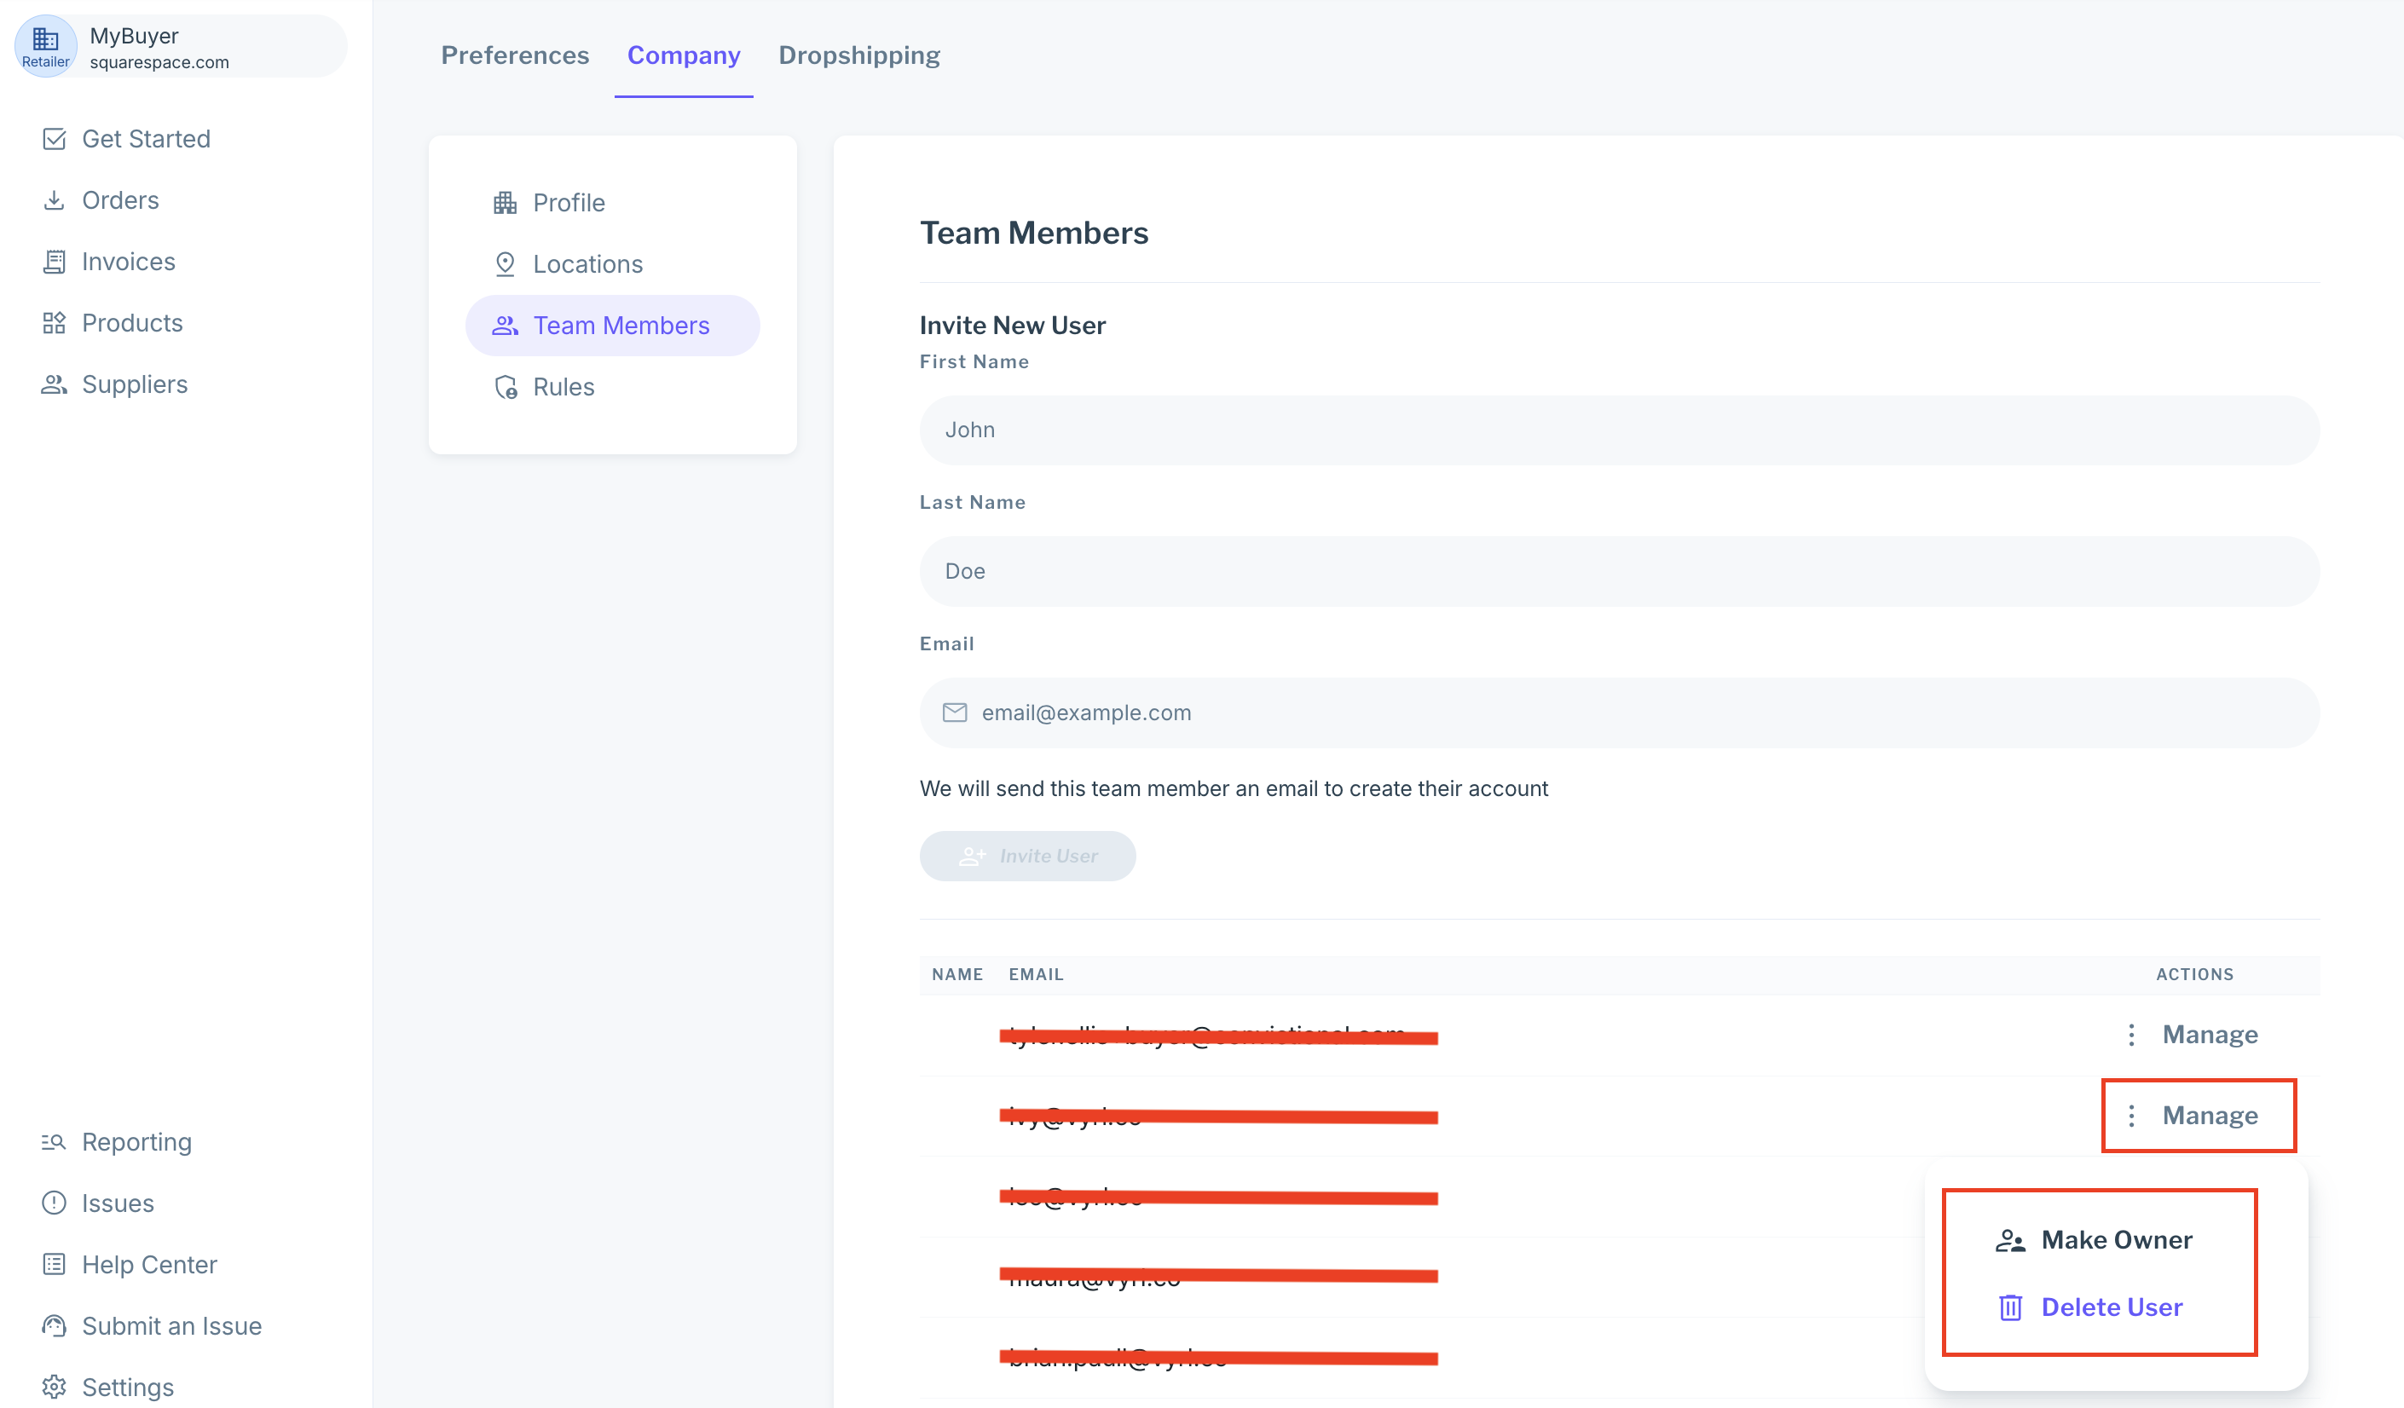Focus the Email input field
Screen dimensions: 2404x1408
pos(1619,713)
